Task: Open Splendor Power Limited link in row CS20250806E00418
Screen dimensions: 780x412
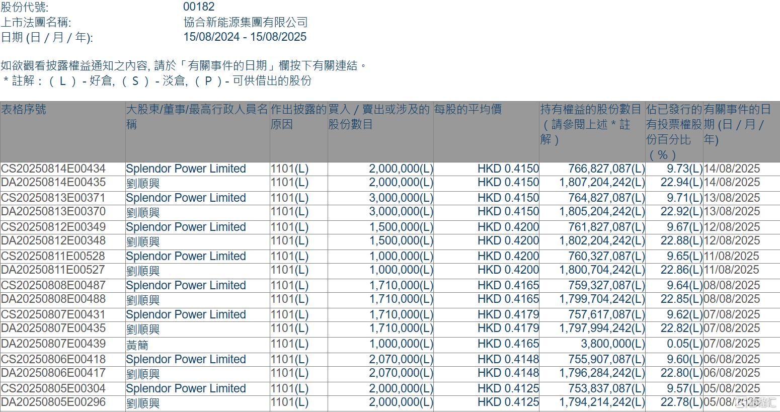Action: (x=186, y=359)
